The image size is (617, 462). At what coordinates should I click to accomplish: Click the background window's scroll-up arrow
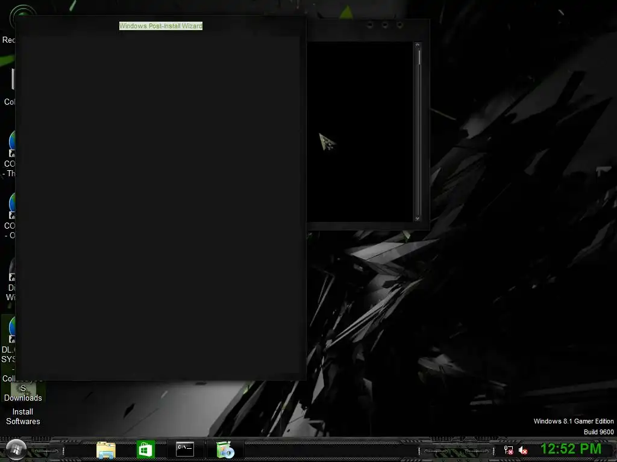tap(418, 45)
